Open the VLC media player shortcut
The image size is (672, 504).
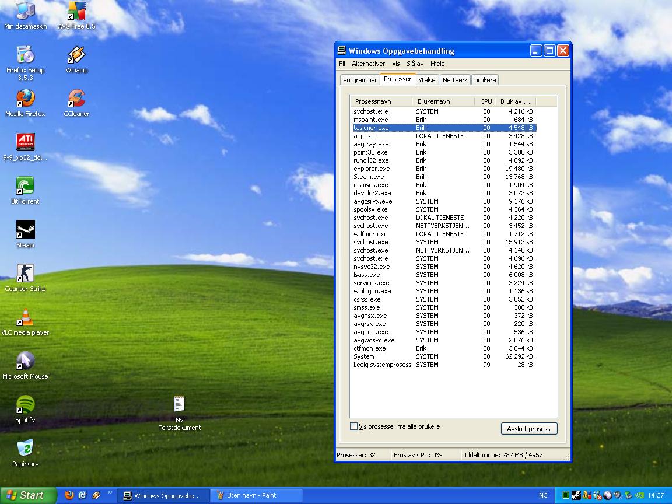25,321
